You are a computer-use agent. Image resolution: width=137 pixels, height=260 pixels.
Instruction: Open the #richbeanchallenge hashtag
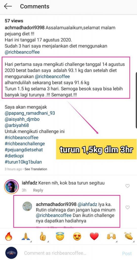(x=25, y=144)
